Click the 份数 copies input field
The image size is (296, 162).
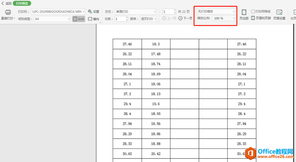[x=120, y=19]
